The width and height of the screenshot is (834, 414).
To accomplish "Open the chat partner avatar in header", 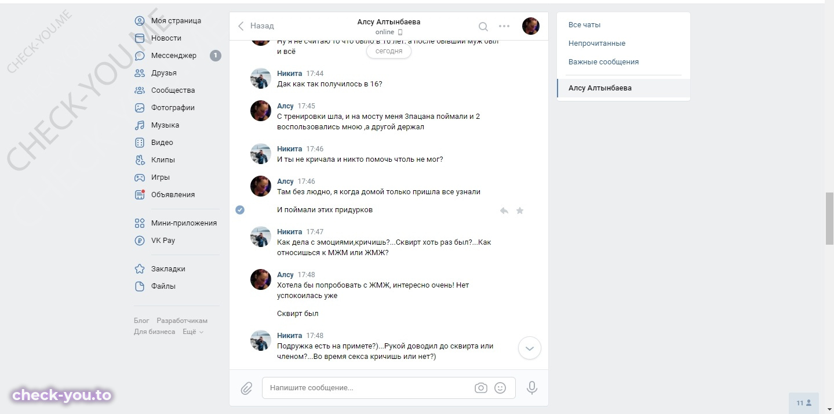I will click(531, 26).
